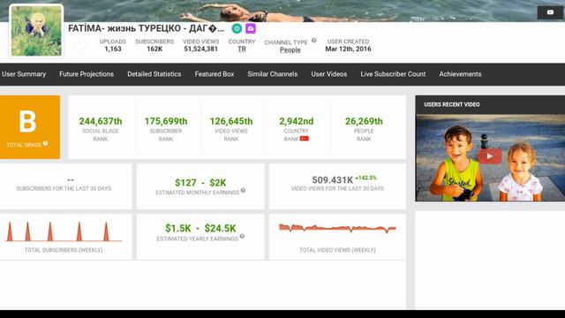Screen dimensions: 565x318
Task: Click the channel avatar picture
Action: [36, 31]
